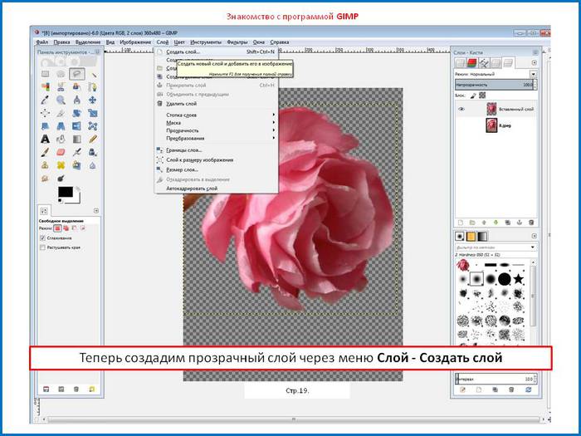The height and width of the screenshot is (436, 581).
Task: Select the Ellipse Select tool
Action: click(x=61, y=74)
